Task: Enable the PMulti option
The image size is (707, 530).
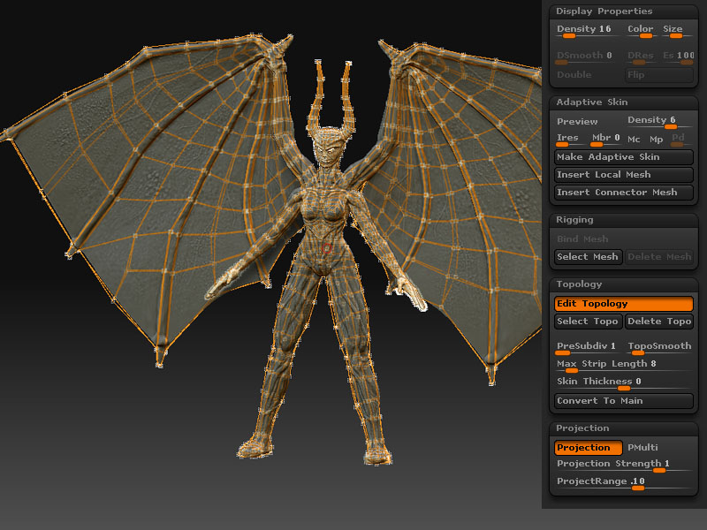Action: pos(642,448)
